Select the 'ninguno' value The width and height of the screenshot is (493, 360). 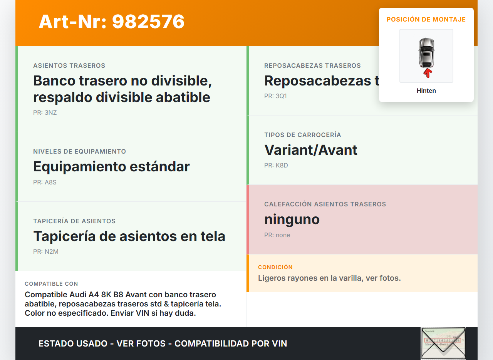tap(292, 219)
